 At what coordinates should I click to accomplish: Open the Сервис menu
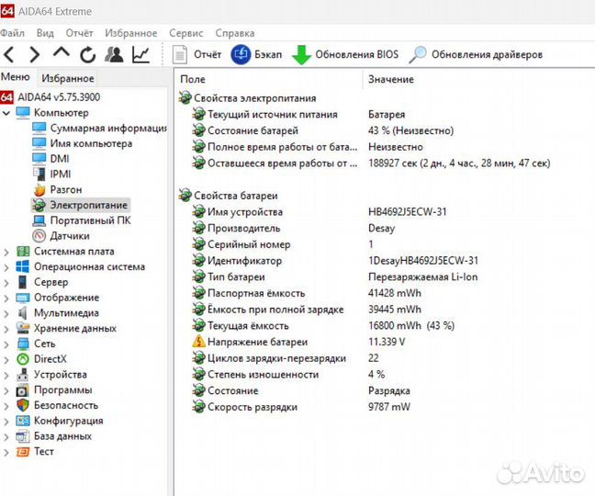point(185,33)
